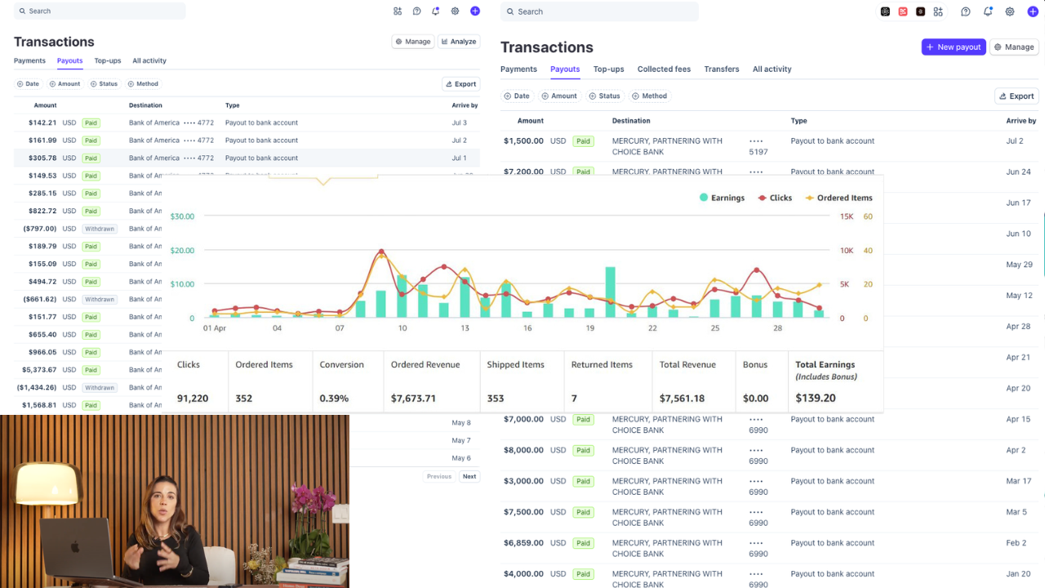This screenshot has width=1045, height=588.
Task: Switch to the Transfers tab
Action: pyautogui.click(x=722, y=69)
